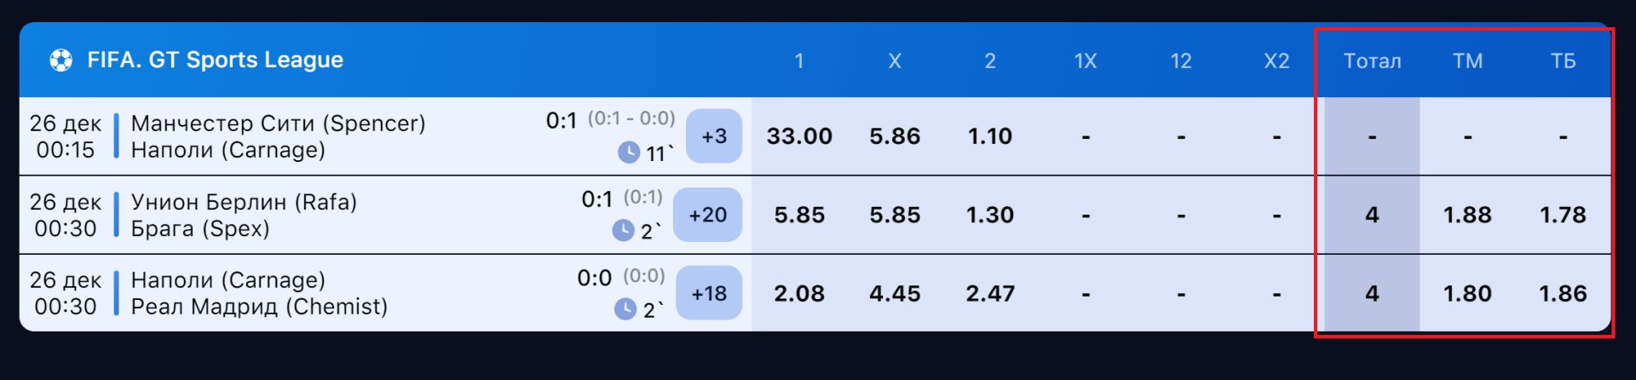This screenshot has height=380, width=1636.
Task: Open the Унион Берлин (Rafa) match
Action: coord(244,202)
